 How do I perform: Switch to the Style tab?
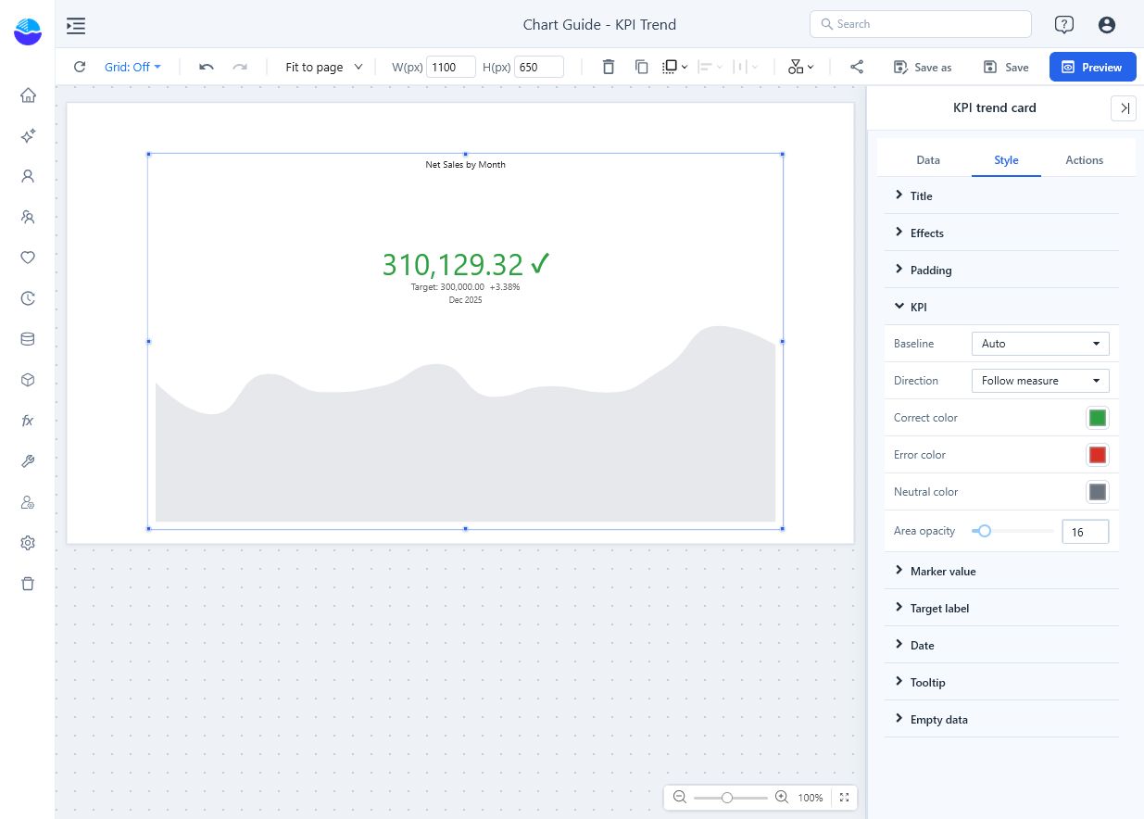coord(1006,160)
